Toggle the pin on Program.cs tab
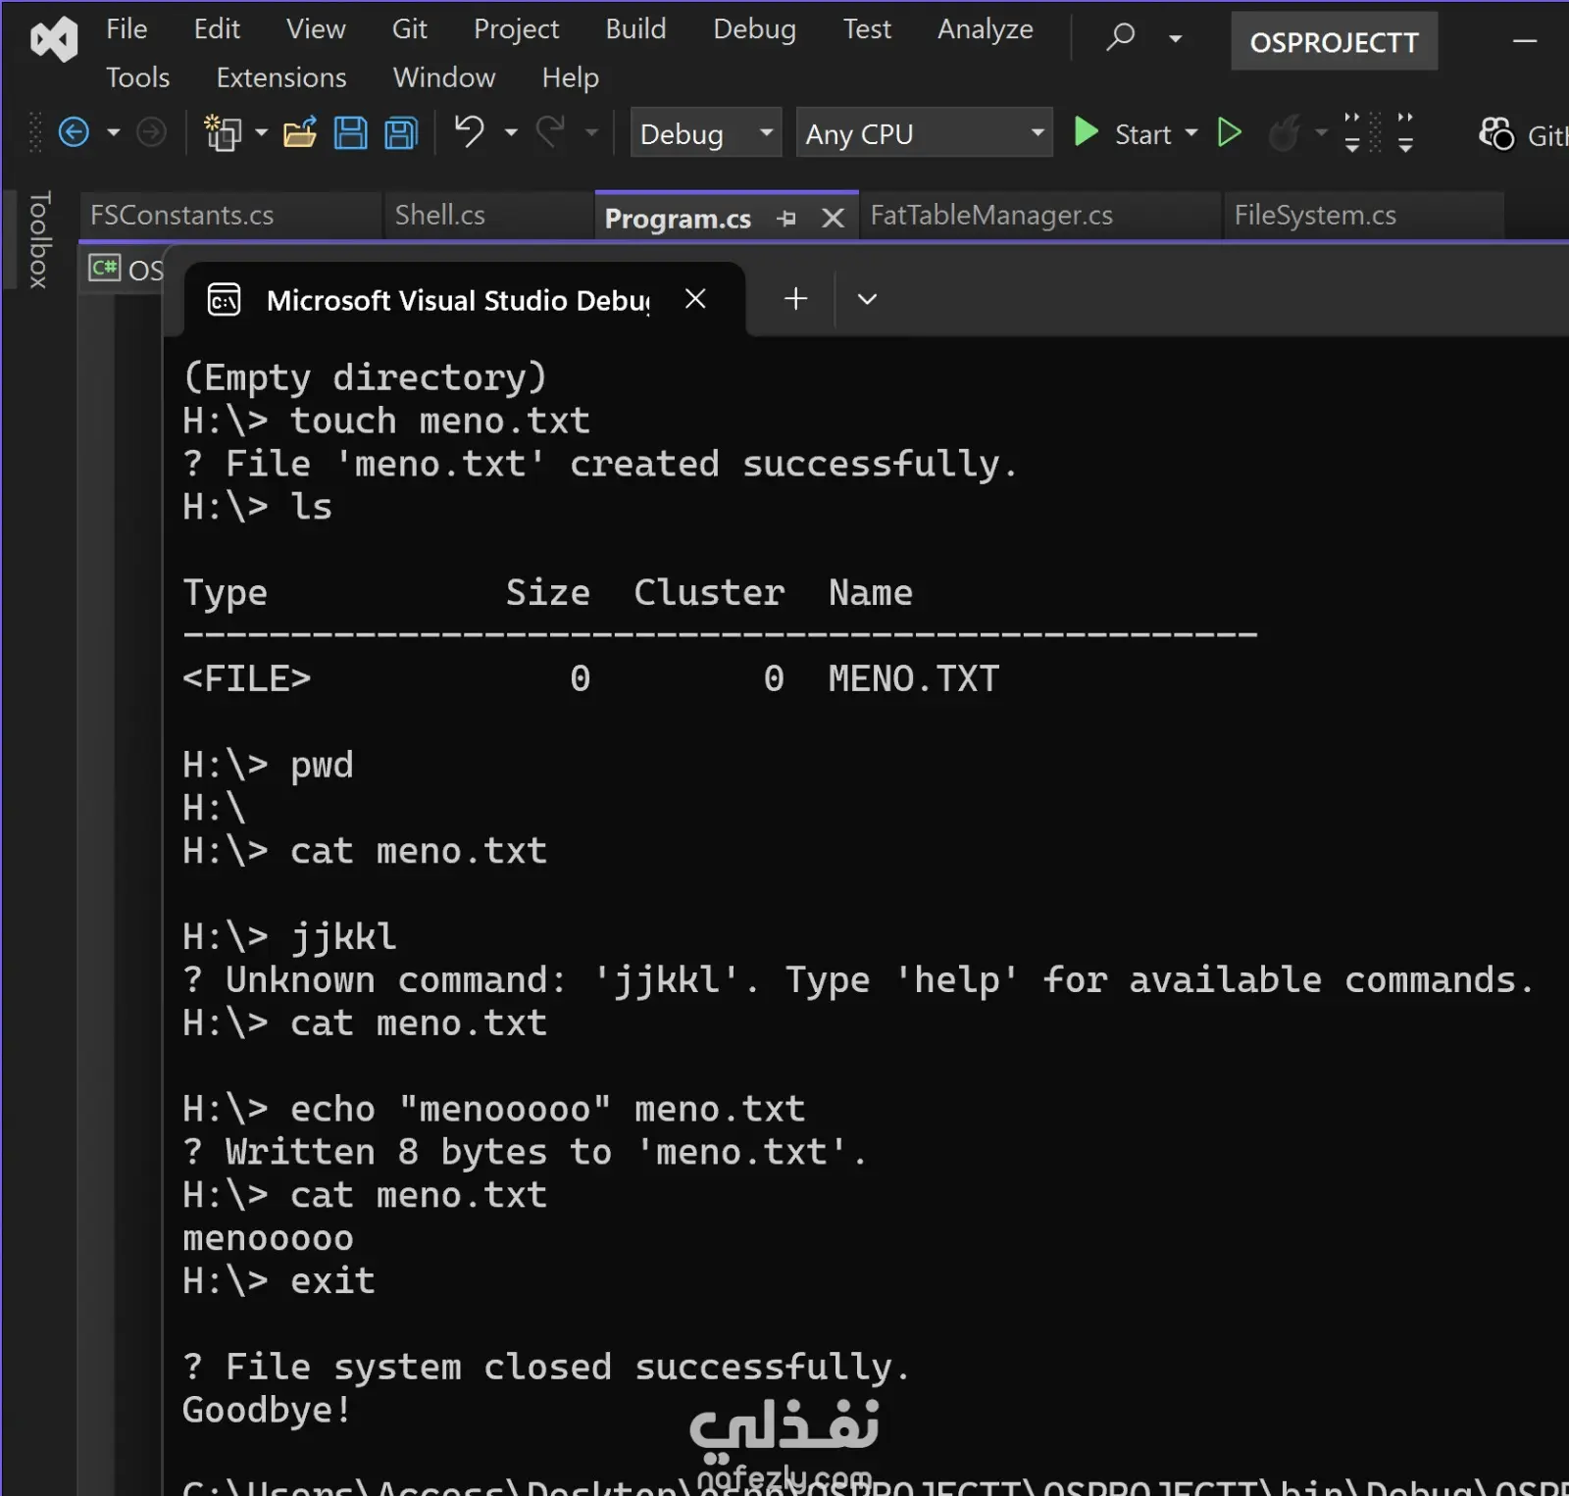 pos(786,219)
